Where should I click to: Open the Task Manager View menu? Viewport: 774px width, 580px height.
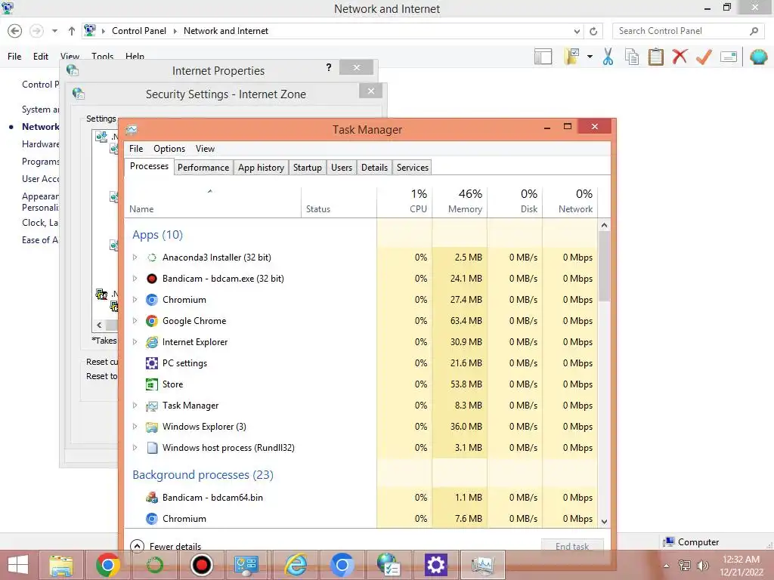click(x=205, y=149)
